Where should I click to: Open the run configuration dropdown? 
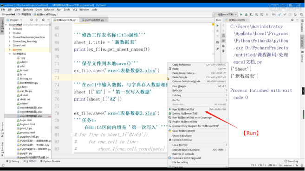[226, 14]
